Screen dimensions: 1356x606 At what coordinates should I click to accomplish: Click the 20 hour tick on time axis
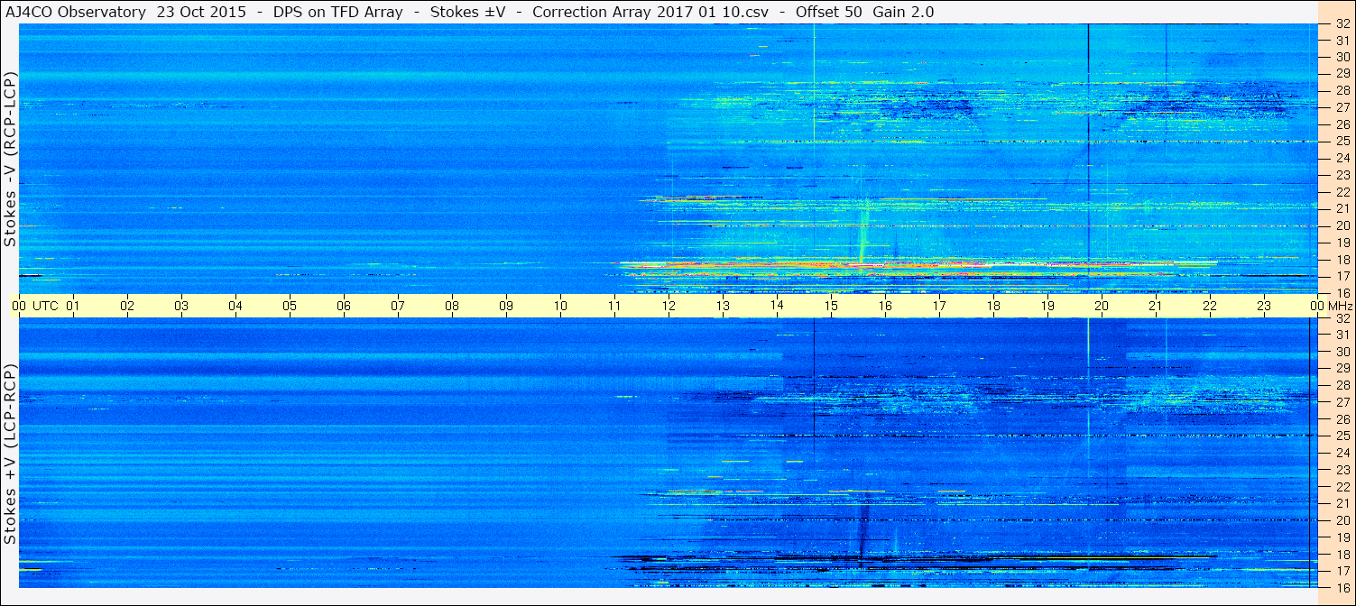(x=1102, y=306)
